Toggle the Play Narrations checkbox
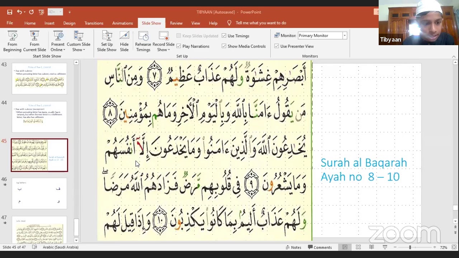This screenshot has width=459, height=258. [x=179, y=46]
